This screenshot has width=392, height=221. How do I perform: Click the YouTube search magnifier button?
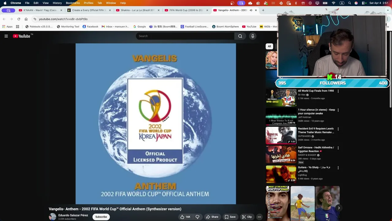coord(240,36)
